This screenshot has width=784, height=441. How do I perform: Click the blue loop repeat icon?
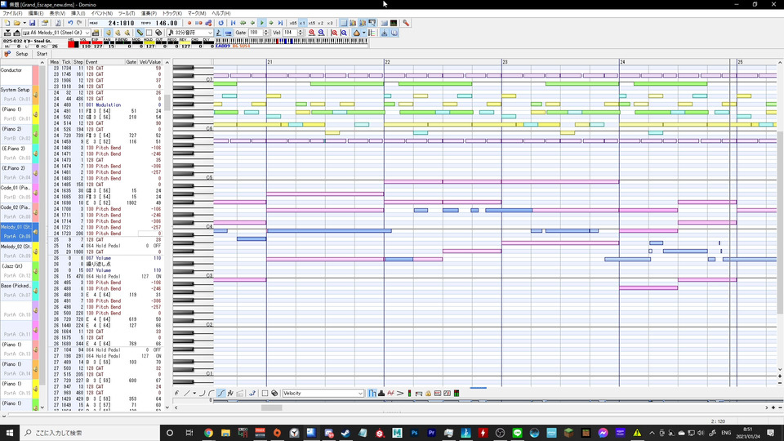(221, 23)
